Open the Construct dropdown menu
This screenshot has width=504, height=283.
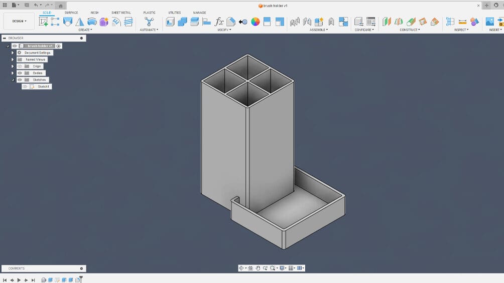pos(410,30)
